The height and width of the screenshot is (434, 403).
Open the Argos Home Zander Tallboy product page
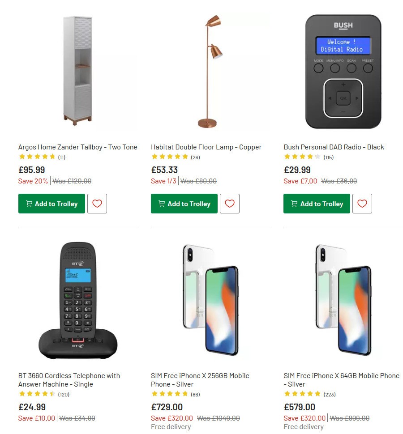point(77,147)
